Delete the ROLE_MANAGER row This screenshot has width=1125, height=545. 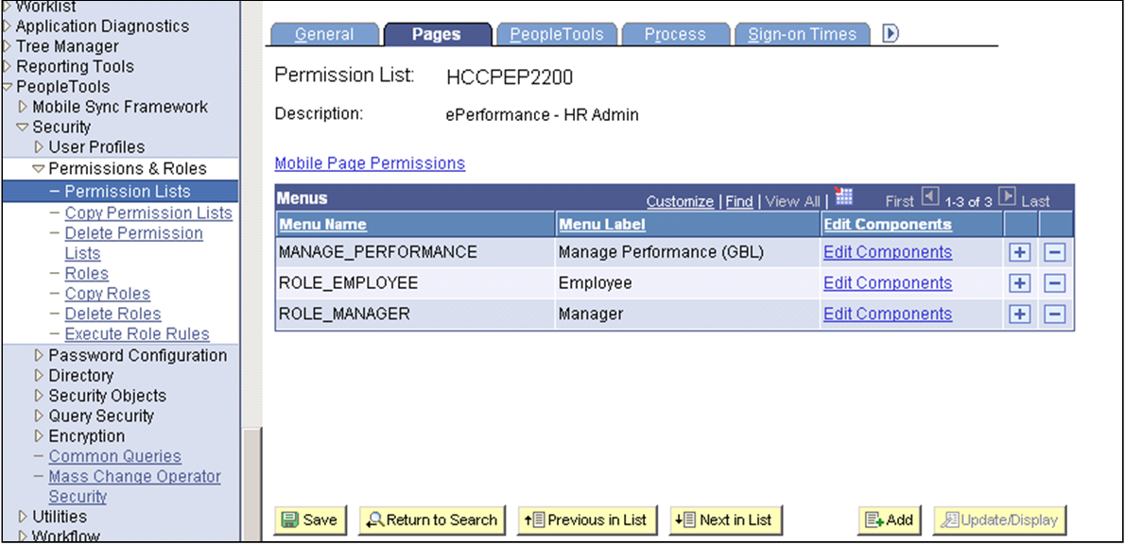pyautogui.click(x=1054, y=314)
